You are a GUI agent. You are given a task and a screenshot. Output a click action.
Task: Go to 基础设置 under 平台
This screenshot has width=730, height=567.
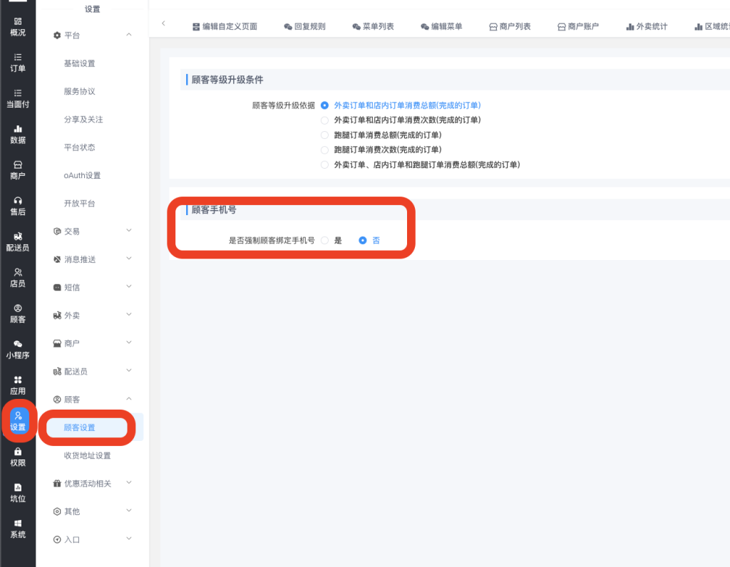[79, 63]
